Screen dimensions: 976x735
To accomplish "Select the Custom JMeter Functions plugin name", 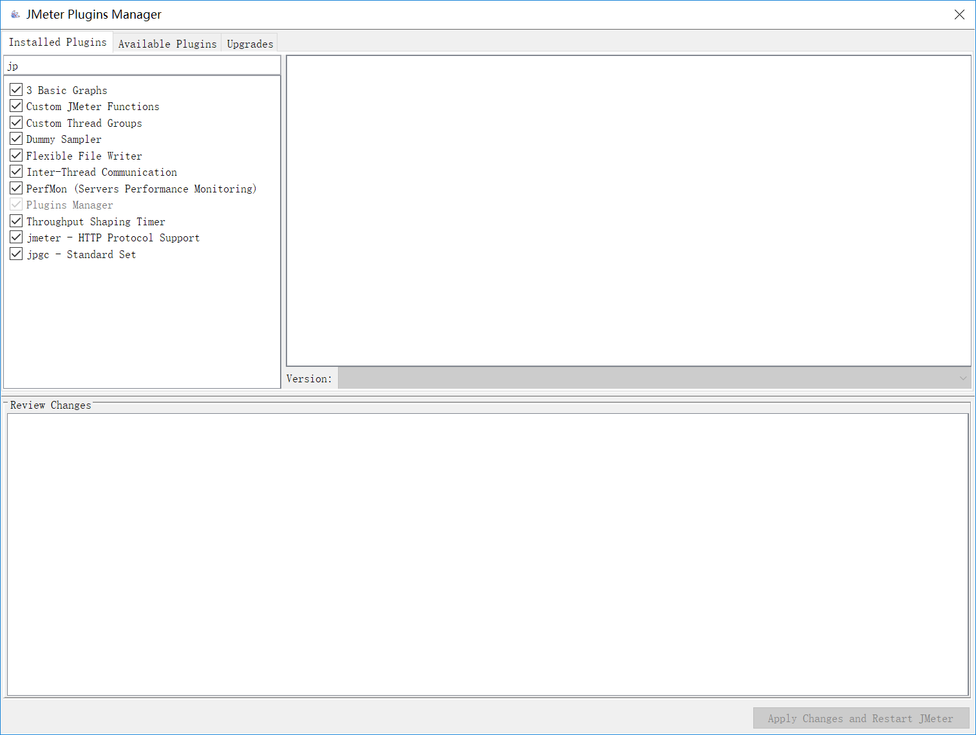I will tap(93, 107).
